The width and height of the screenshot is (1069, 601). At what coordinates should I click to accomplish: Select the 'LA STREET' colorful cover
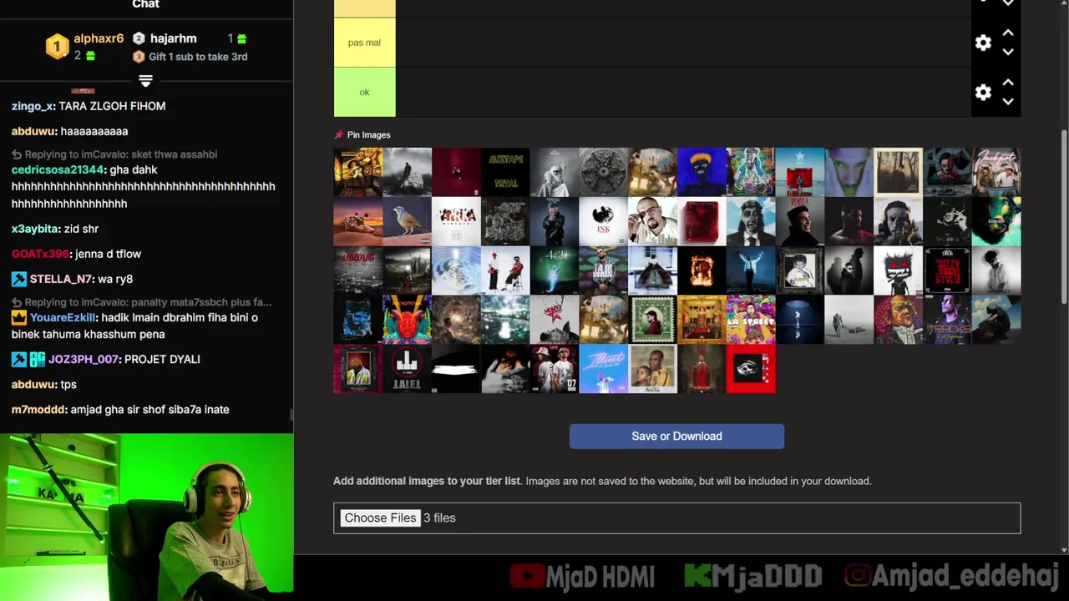751,320
